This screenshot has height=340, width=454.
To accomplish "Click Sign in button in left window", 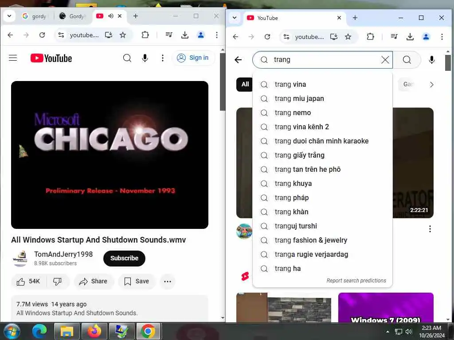I will pos(193,58).
